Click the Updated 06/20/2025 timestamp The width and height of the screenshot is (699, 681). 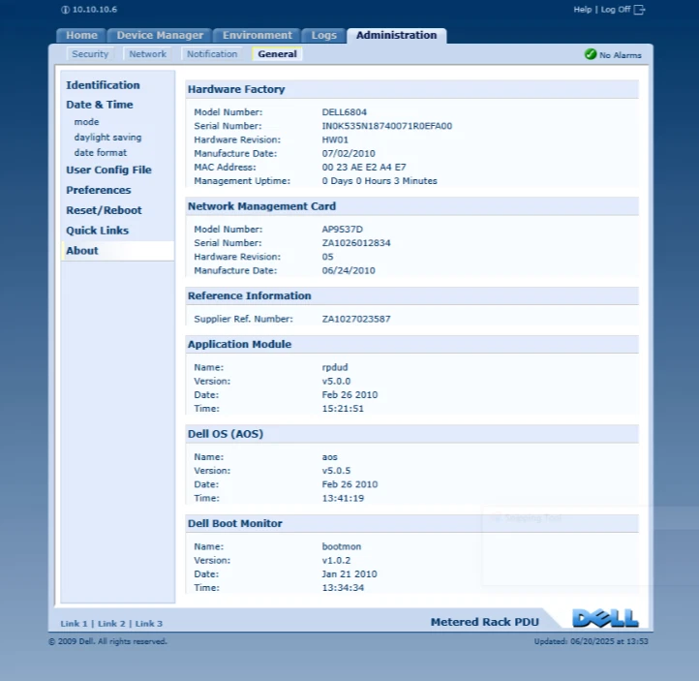(x=592, y=641)
